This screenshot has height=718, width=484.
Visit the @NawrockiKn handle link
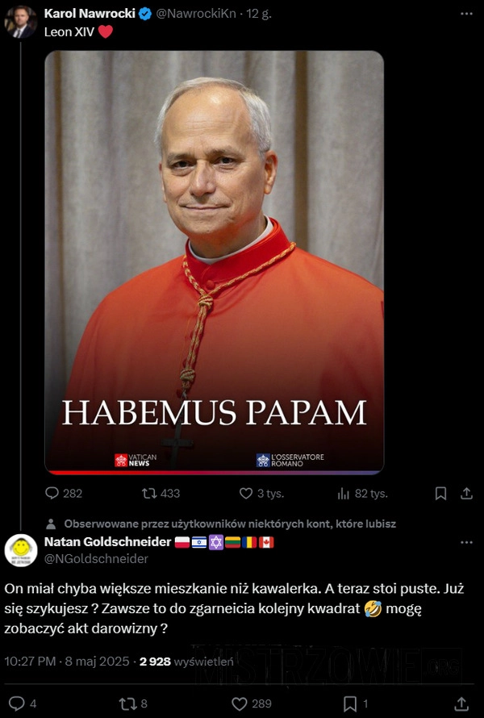[x=196, y=14]
